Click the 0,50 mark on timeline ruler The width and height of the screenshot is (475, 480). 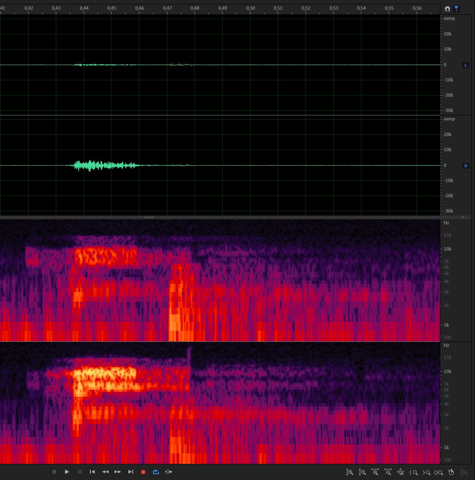(x=251, y=8)
